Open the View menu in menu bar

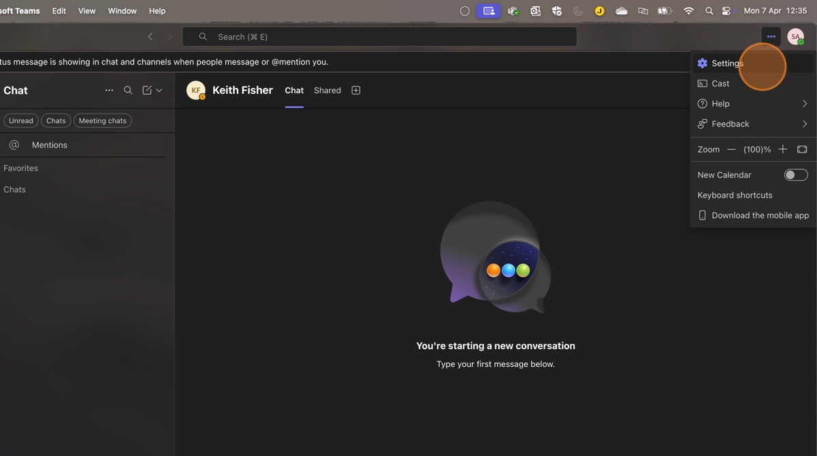click(87, 11)
